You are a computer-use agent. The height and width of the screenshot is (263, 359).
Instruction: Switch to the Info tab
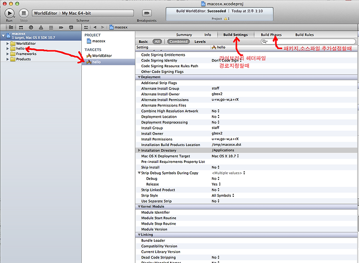click(x=207, y=35)
